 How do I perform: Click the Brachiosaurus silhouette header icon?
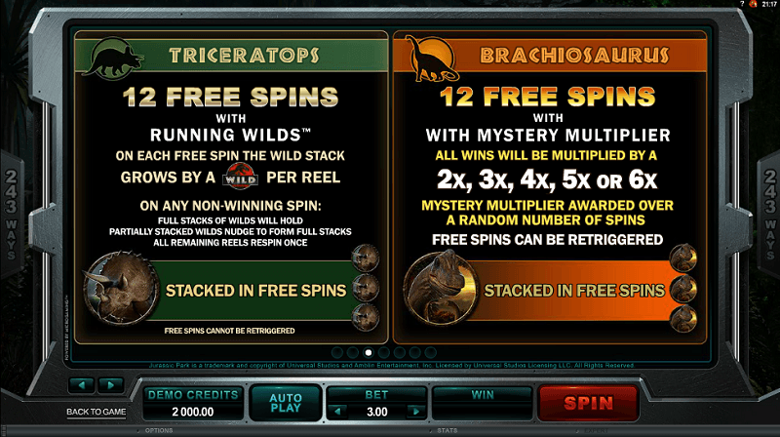[x=431, y=59]
